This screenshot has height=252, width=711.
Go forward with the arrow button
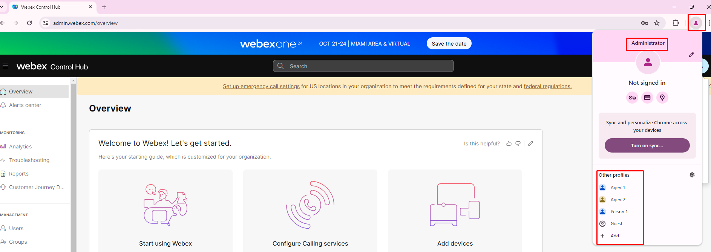click(16, 23)
